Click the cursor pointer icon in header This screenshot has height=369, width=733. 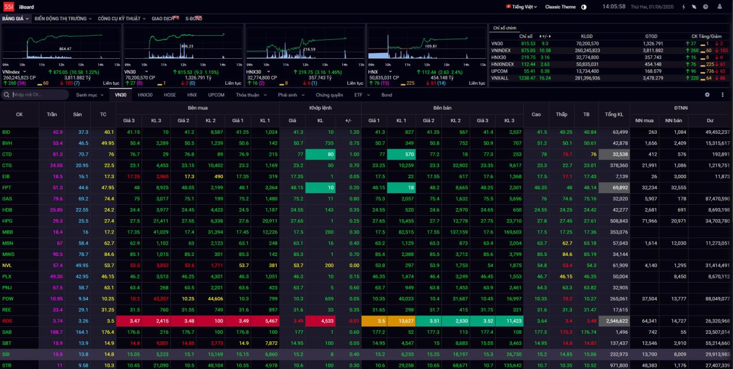pos(694,7)
